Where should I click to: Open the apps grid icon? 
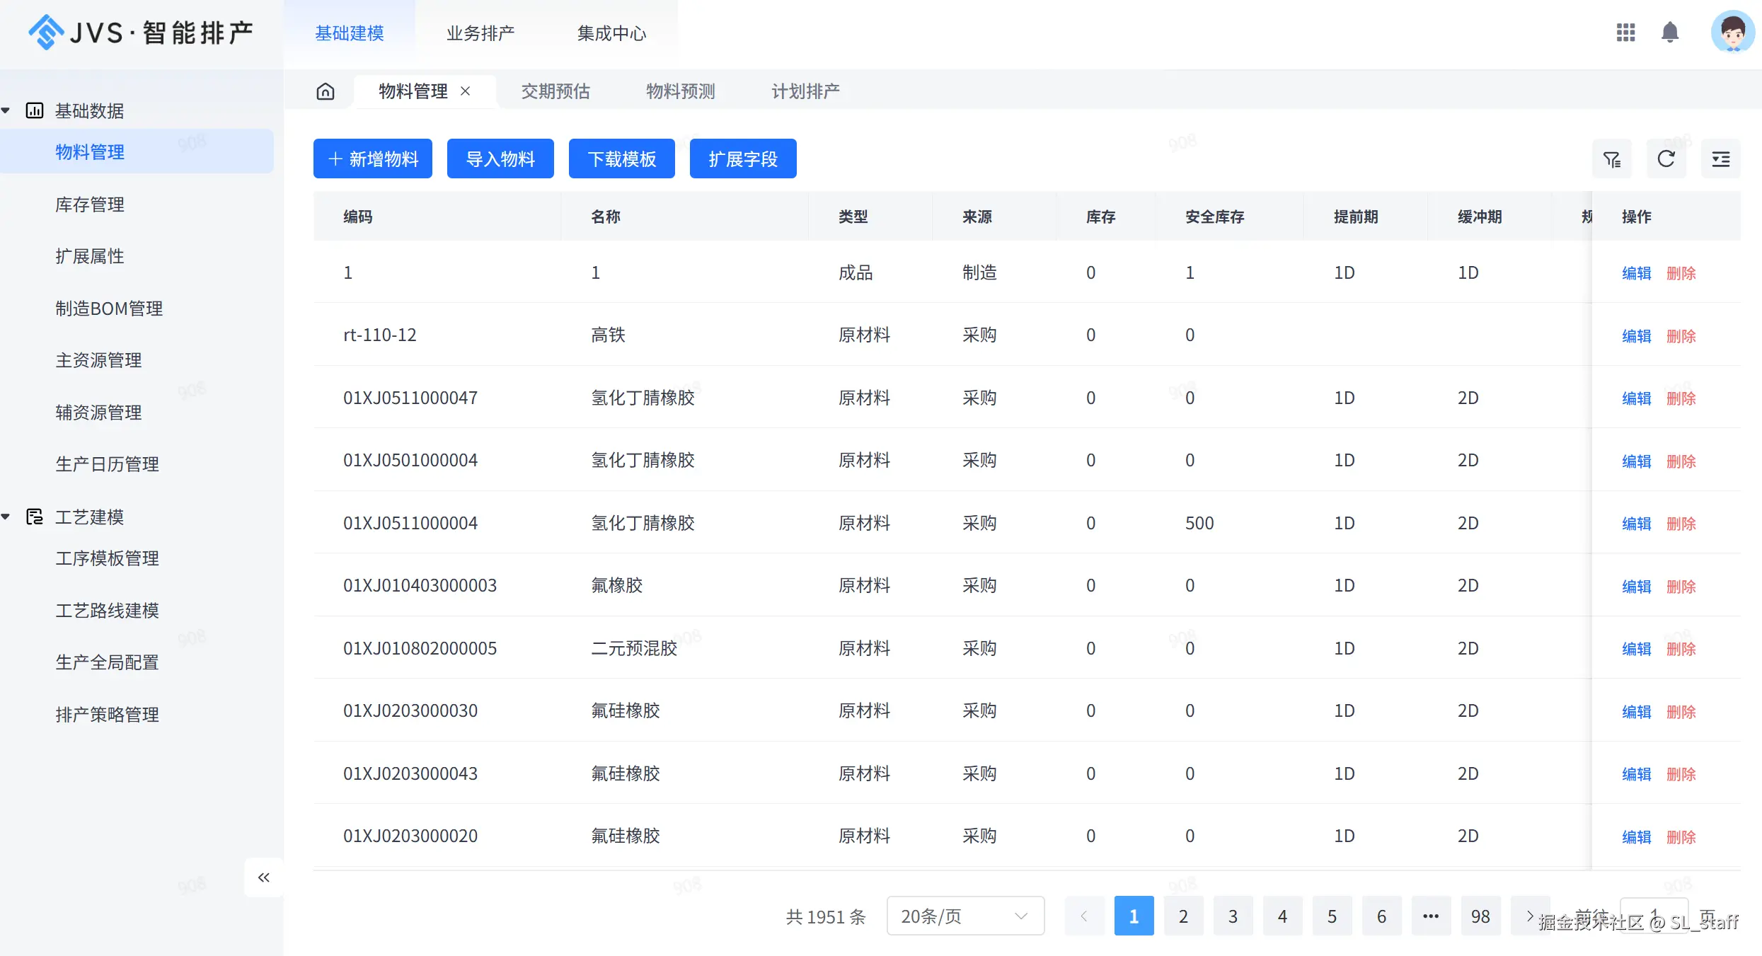1625,33
